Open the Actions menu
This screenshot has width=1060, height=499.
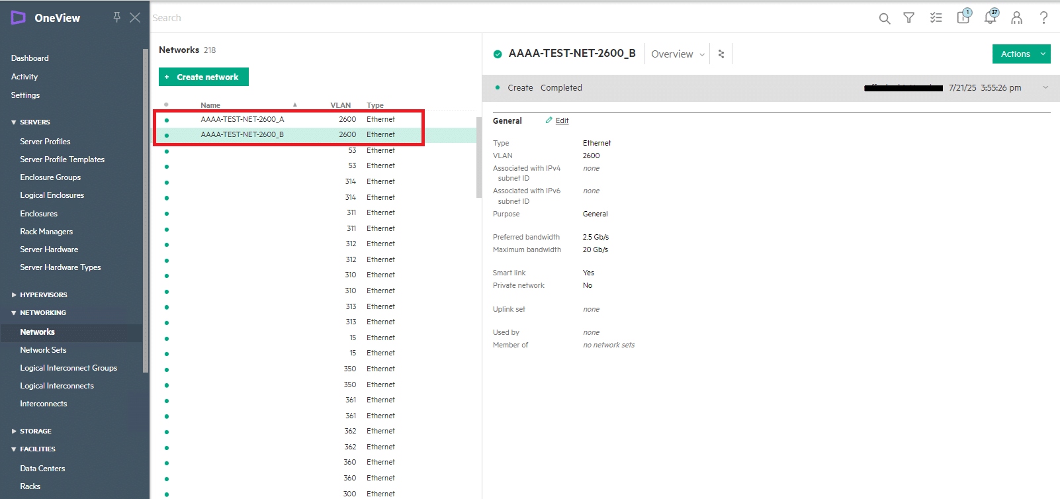(1021, 54)
